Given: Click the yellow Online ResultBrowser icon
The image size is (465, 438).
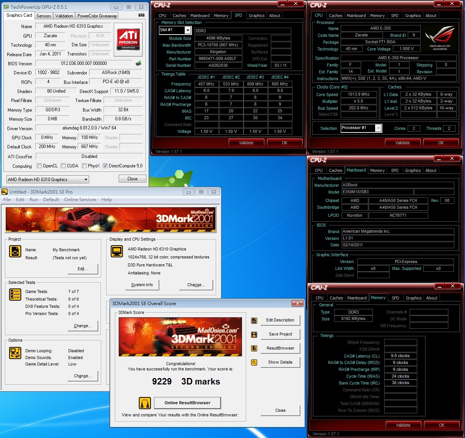Looking at the screenshot, I should coord(145,403).
